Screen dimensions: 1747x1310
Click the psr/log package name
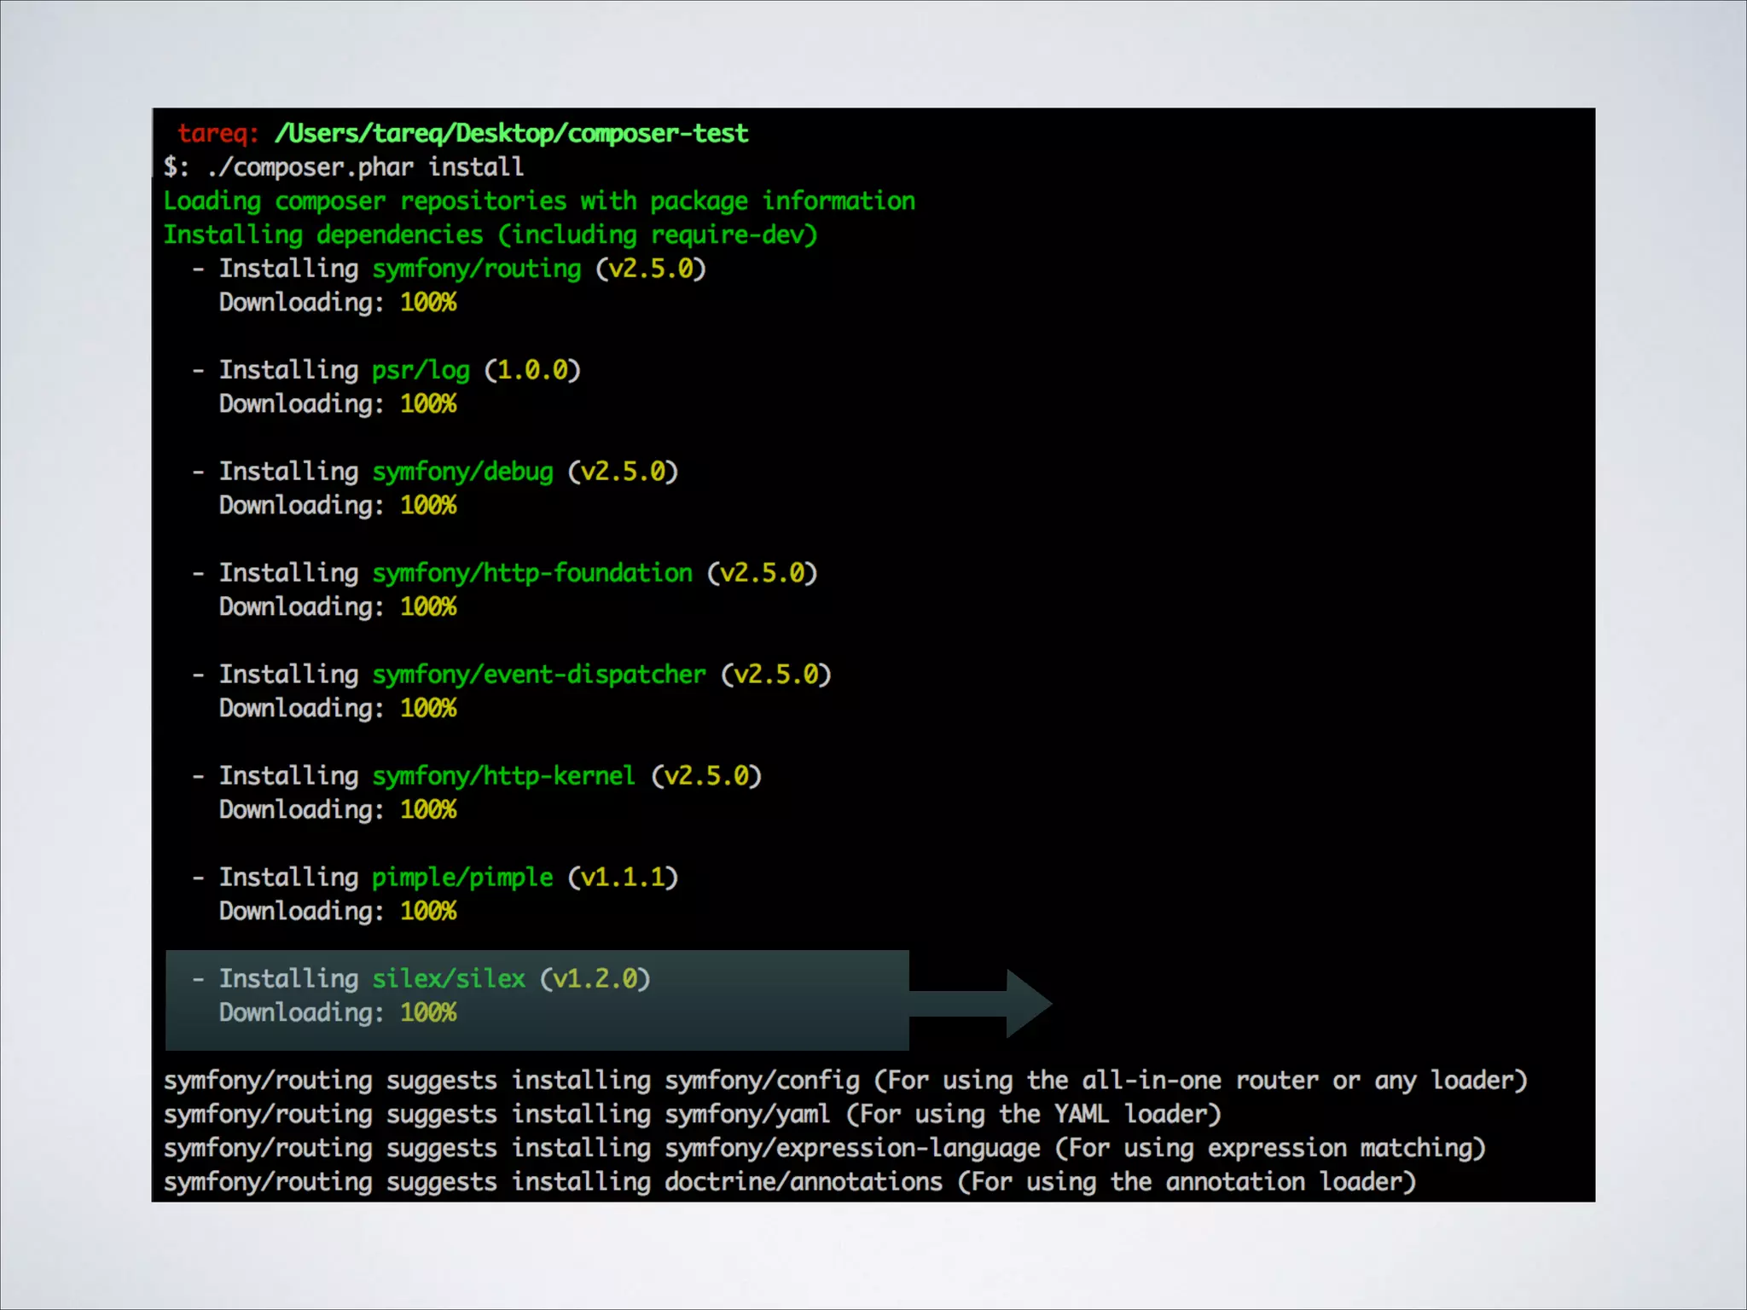(421, 371)
